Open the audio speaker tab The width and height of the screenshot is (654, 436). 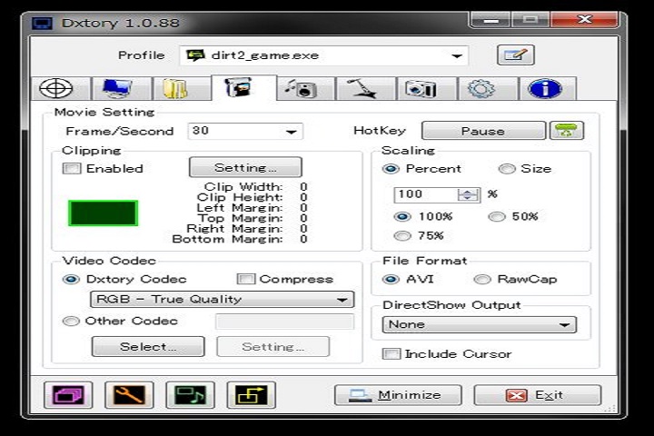[305, 88]
